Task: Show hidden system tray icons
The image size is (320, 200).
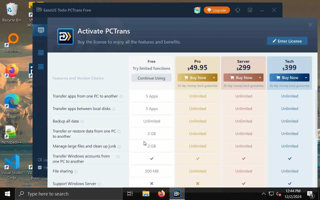Action: pos(263,194)
